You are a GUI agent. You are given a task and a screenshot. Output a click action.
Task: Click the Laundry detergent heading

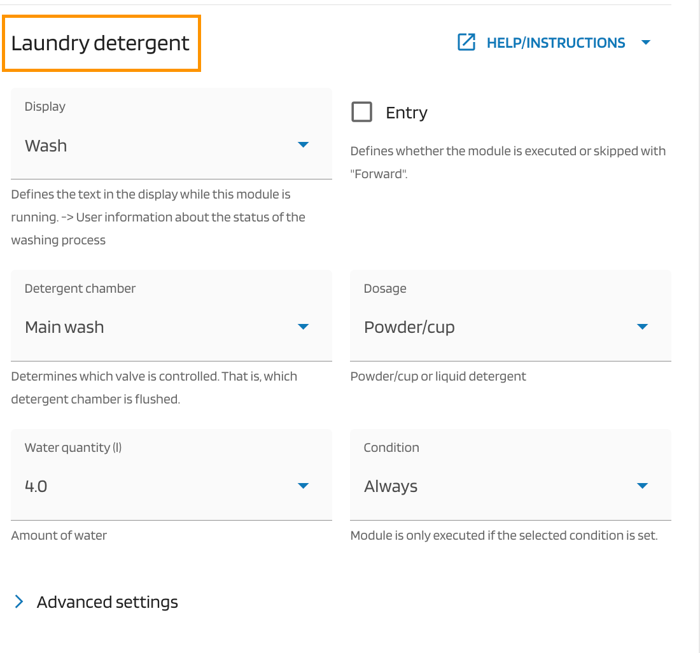click(x=101, y=43)
